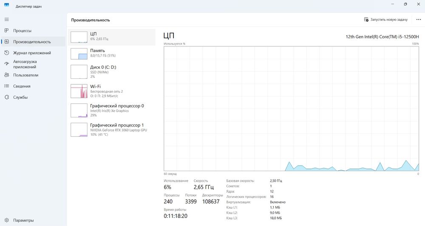This screenshot has width=425, height=226.
Task: Click the main CPU usage graph
Action: pos(292,109)
